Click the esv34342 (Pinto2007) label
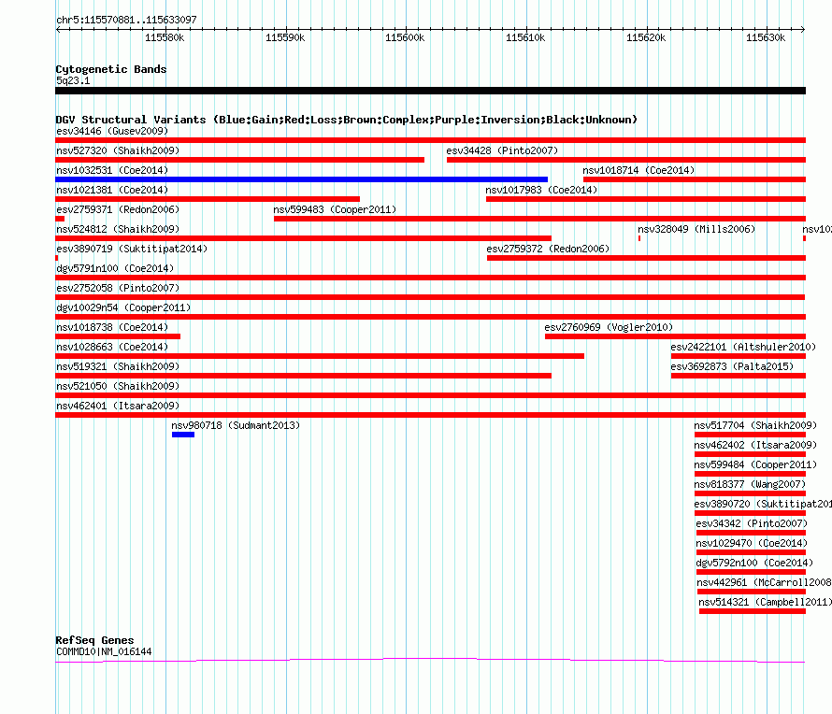The height and width of the screenshot is (714, 832). coord(752,523)
